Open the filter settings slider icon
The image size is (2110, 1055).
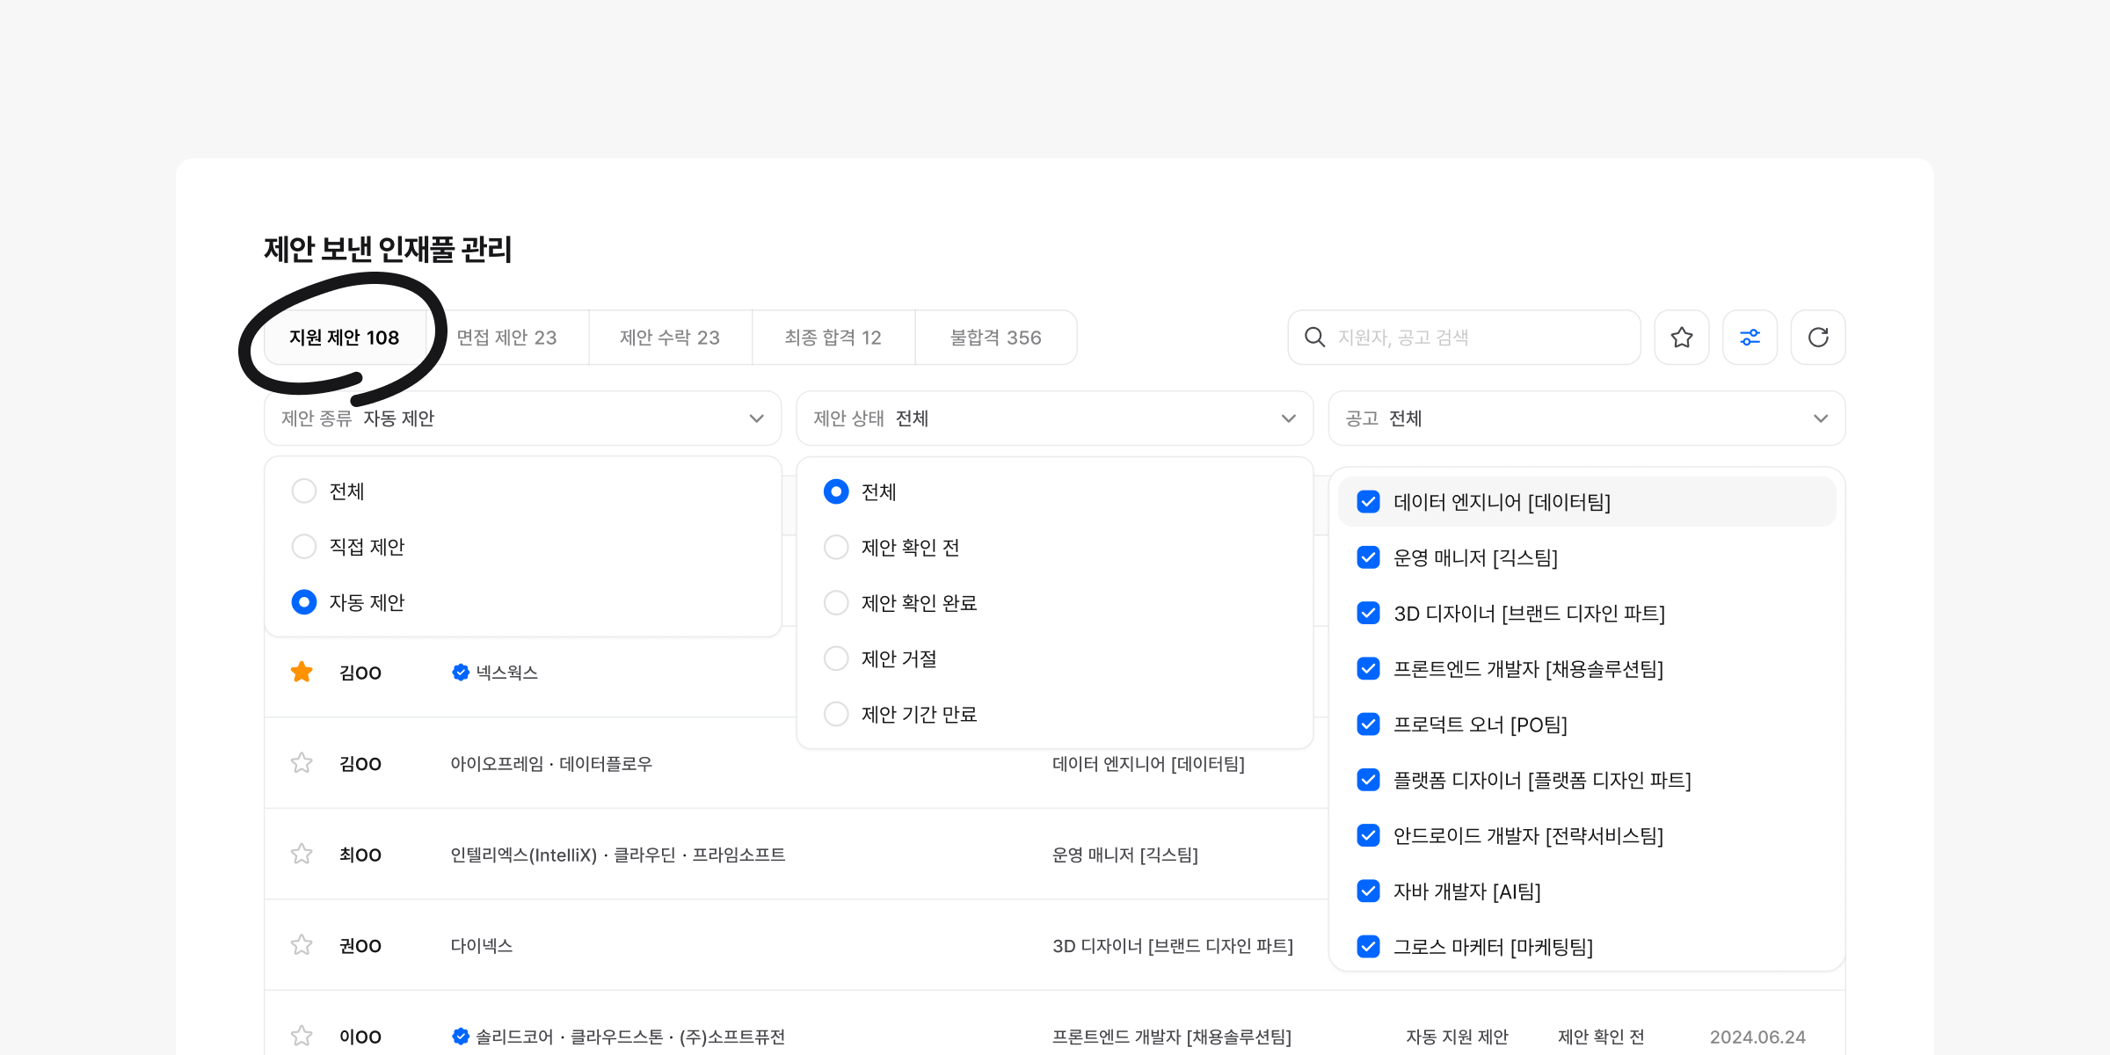[x=1750, y=337]
